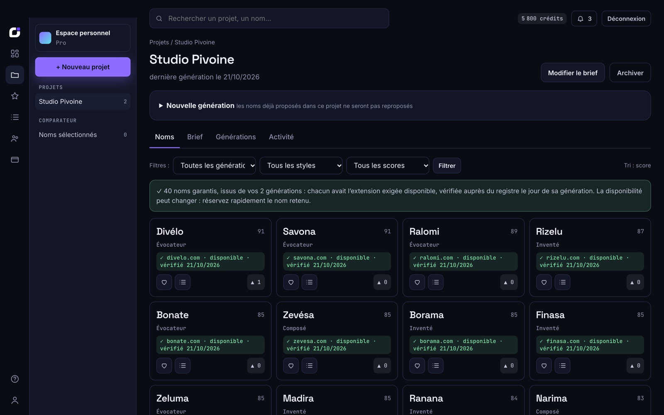Switch to the Générations tab
This screenshot has height=415, width=664.
point(236,137)
